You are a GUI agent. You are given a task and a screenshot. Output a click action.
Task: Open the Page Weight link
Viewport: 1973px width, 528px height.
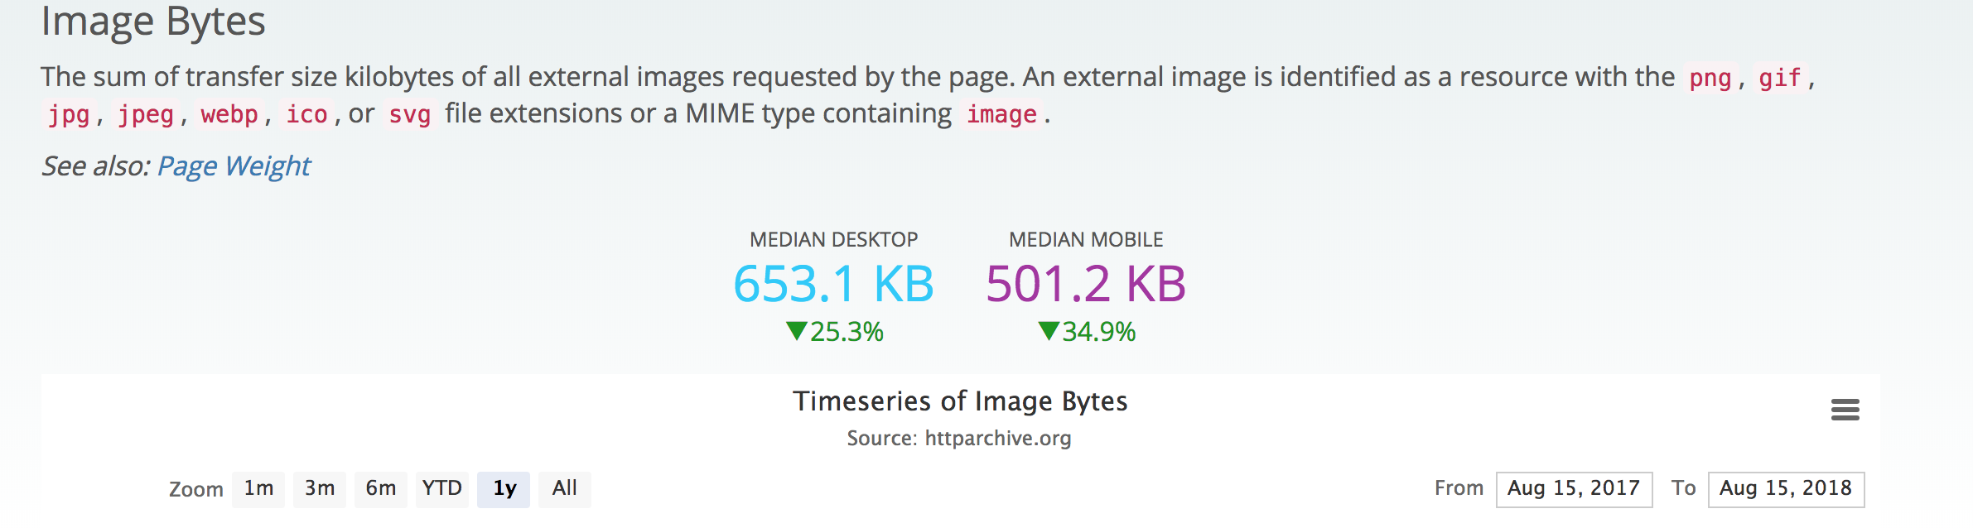(234, 166)
